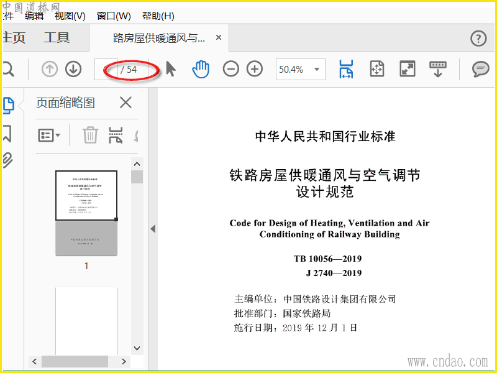Close the 页面缩略图 panel
Screen dimensions: 497x373
coord(126,103)
